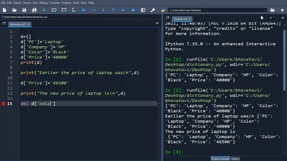Open the Projects menu
Image resolution: width=287 pixels, height=161 pixels.
pyautogui.click(x=66, y=3)
